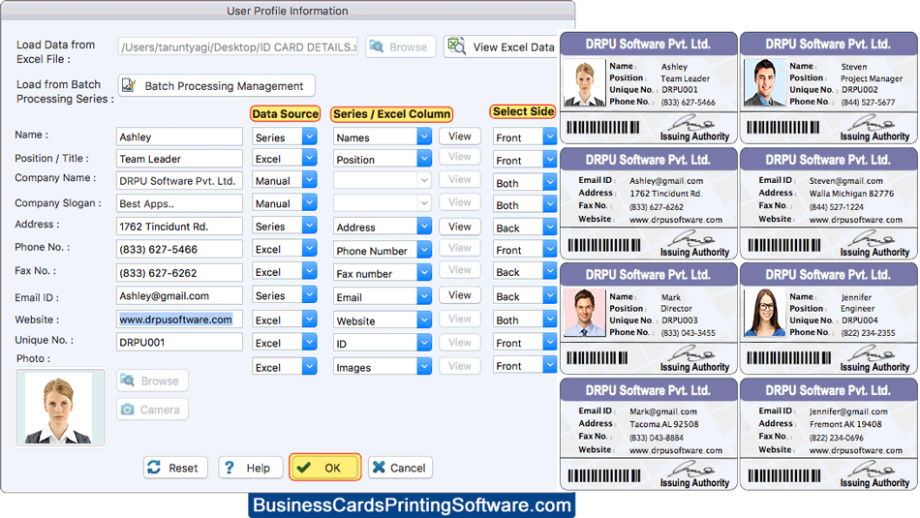Select Mark's front ID card preview
920x518 pixels.
tap(648, 319)
